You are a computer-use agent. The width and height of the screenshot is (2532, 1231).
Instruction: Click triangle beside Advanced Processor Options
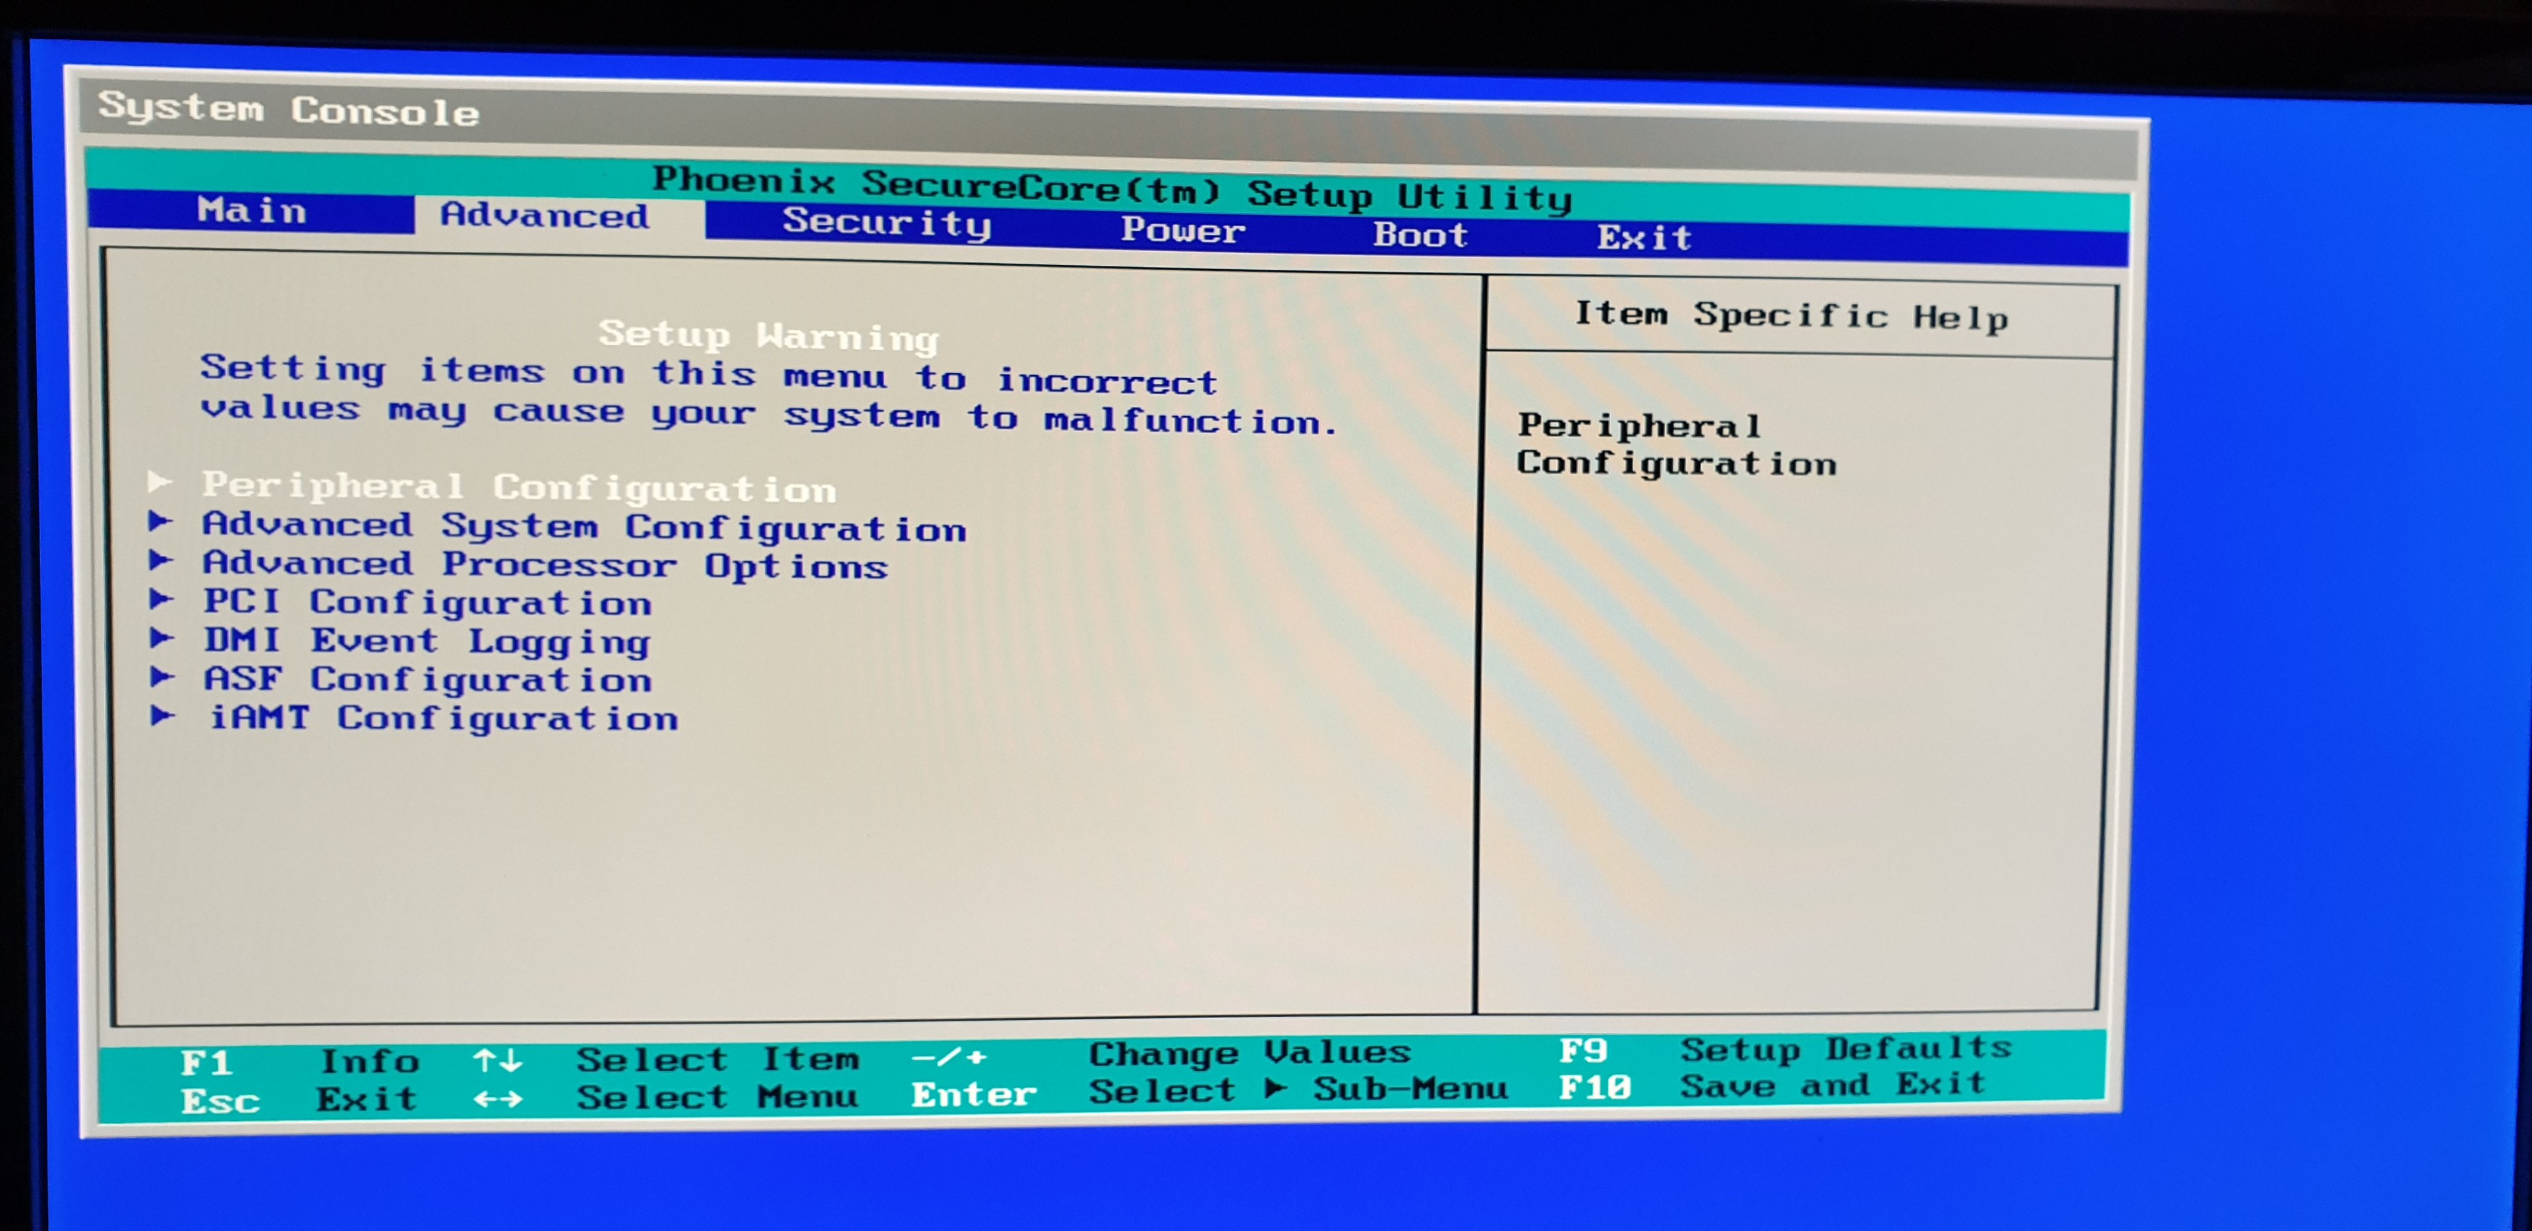tap(160, 560)
